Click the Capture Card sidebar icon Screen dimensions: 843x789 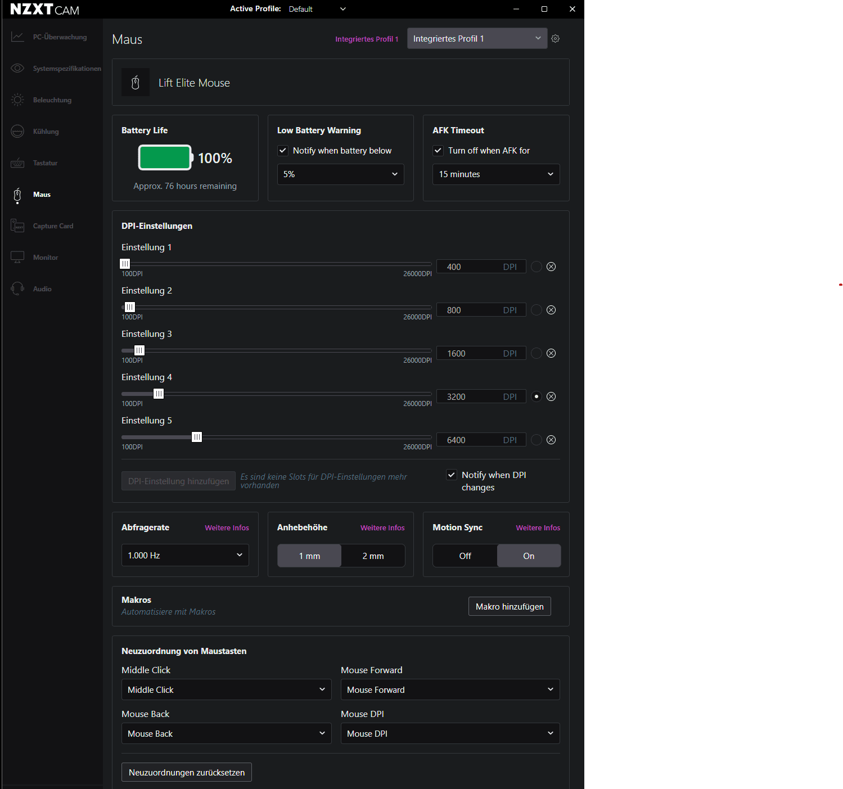(17, 226)
